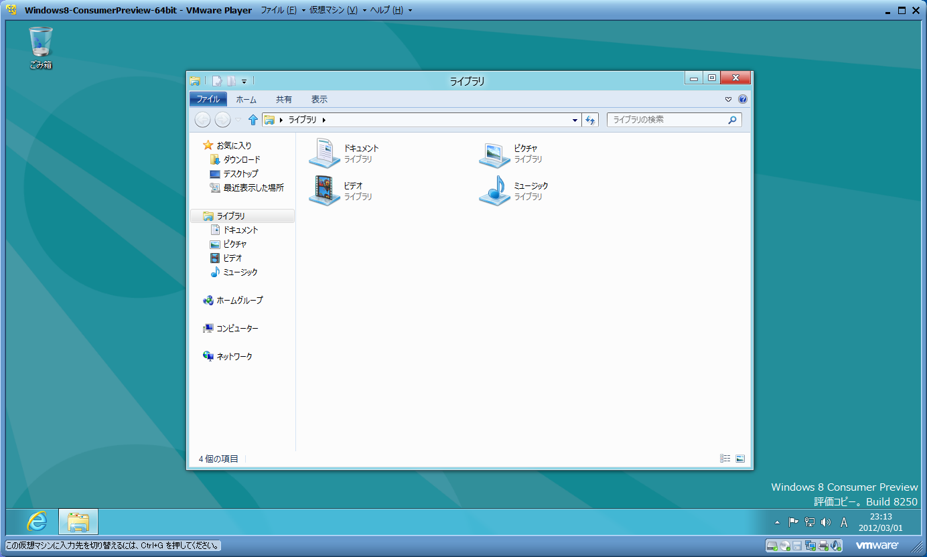Screen dimensions: 927x557
Task: Open Explorer help question mark icon
Action: [742, 100]
